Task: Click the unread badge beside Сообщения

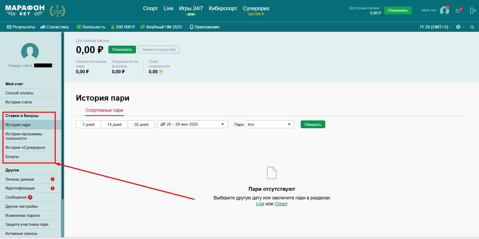Action: 30,197
